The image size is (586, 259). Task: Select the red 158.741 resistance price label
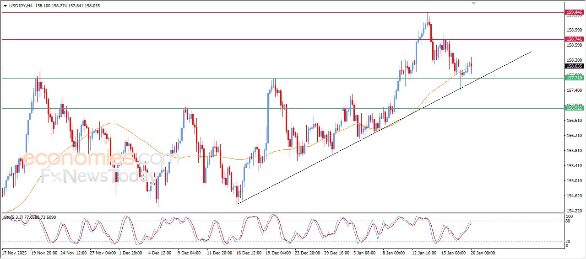click(574, 39)
